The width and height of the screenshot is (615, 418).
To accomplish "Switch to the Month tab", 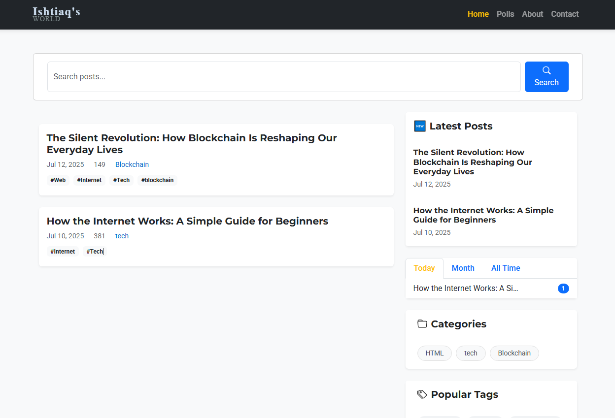I will point(463,268).
